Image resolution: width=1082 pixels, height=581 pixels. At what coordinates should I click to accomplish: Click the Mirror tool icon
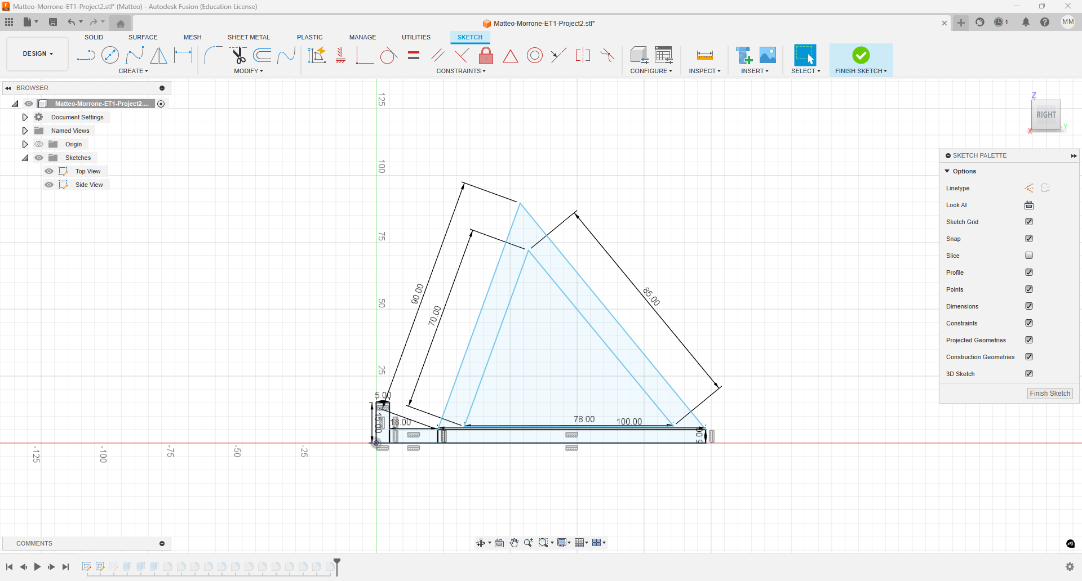pos(159,55)
